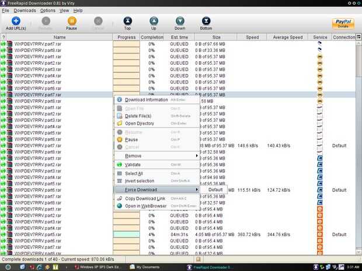Screen dimensions: 362x271
Task: Switch to Windows XP SP3 Dark Ed taskbar item
Action: click(x=98, y=267)
